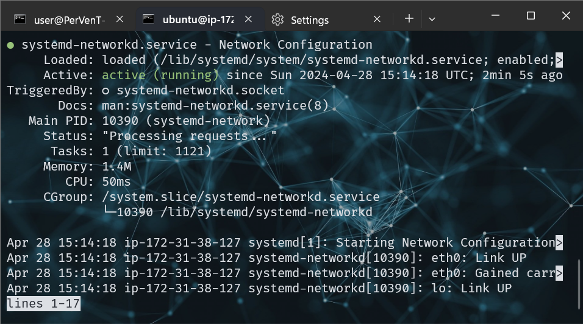Expand the new tab profile dropdown chevron
The width and height of the screenshot is (583, 324).
432,19
